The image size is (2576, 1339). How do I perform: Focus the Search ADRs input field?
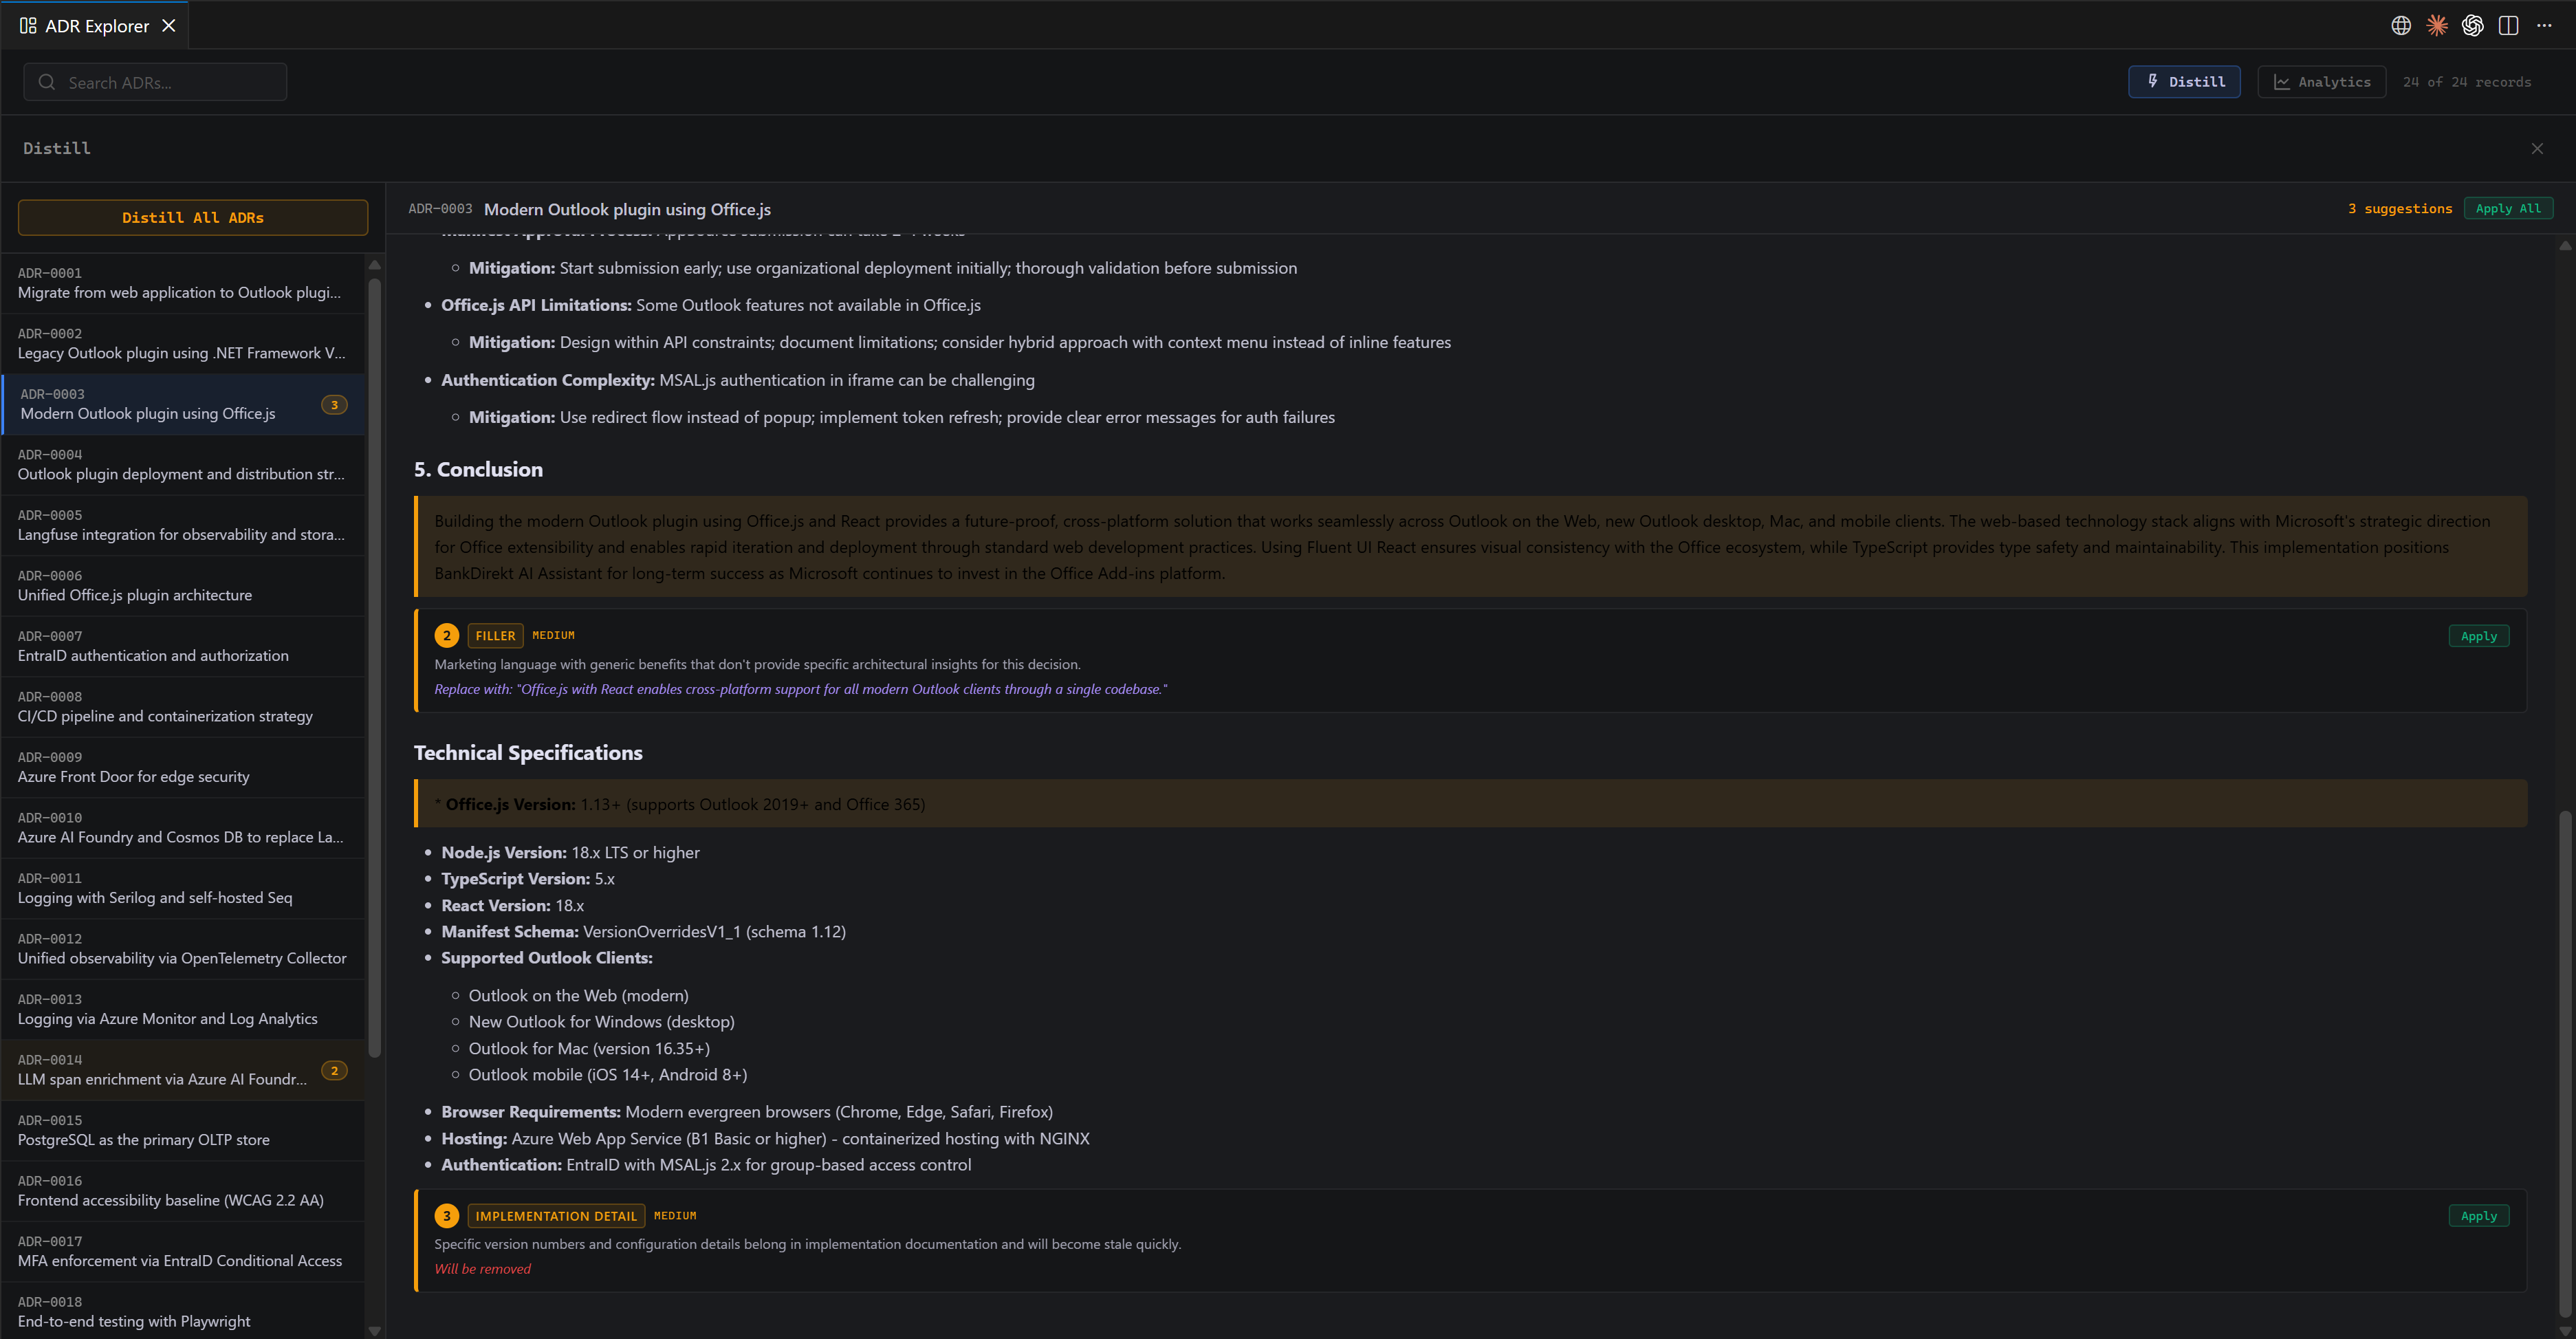155,82
